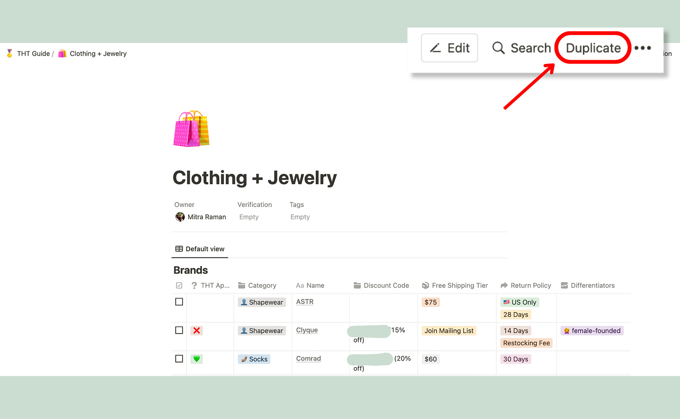Click the Differentiators chart icon
The height and width of the screenshot is (419, 680).
click(x=564, y=285)
